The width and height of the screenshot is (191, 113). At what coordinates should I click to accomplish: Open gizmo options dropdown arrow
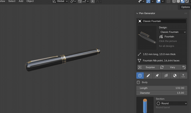[x=153, y=1]
